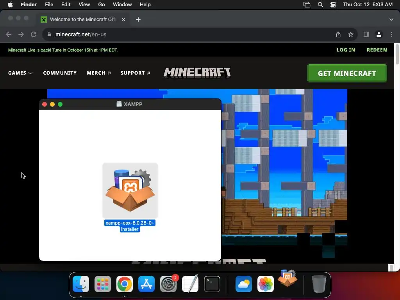
Task: Expand the GAMES dropdown menu
Action: (20, 73)
